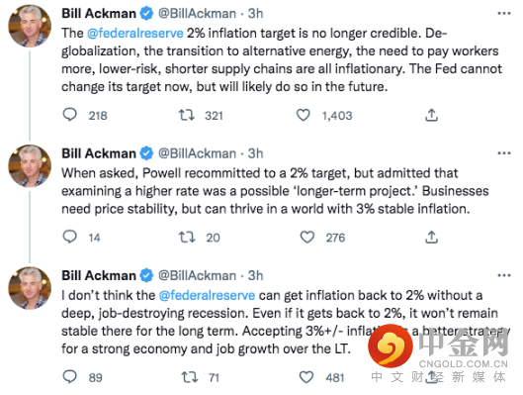This screenshot has height=395, width=523.
Task: Open @federalreserve mention in third tweet
Action: click(207, 295)
